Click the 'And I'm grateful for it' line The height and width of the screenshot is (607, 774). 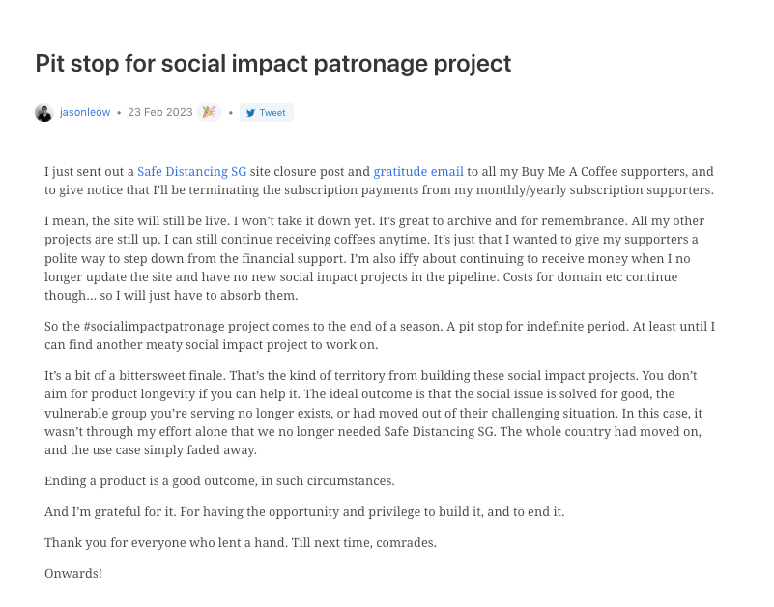tap(304, 511)
